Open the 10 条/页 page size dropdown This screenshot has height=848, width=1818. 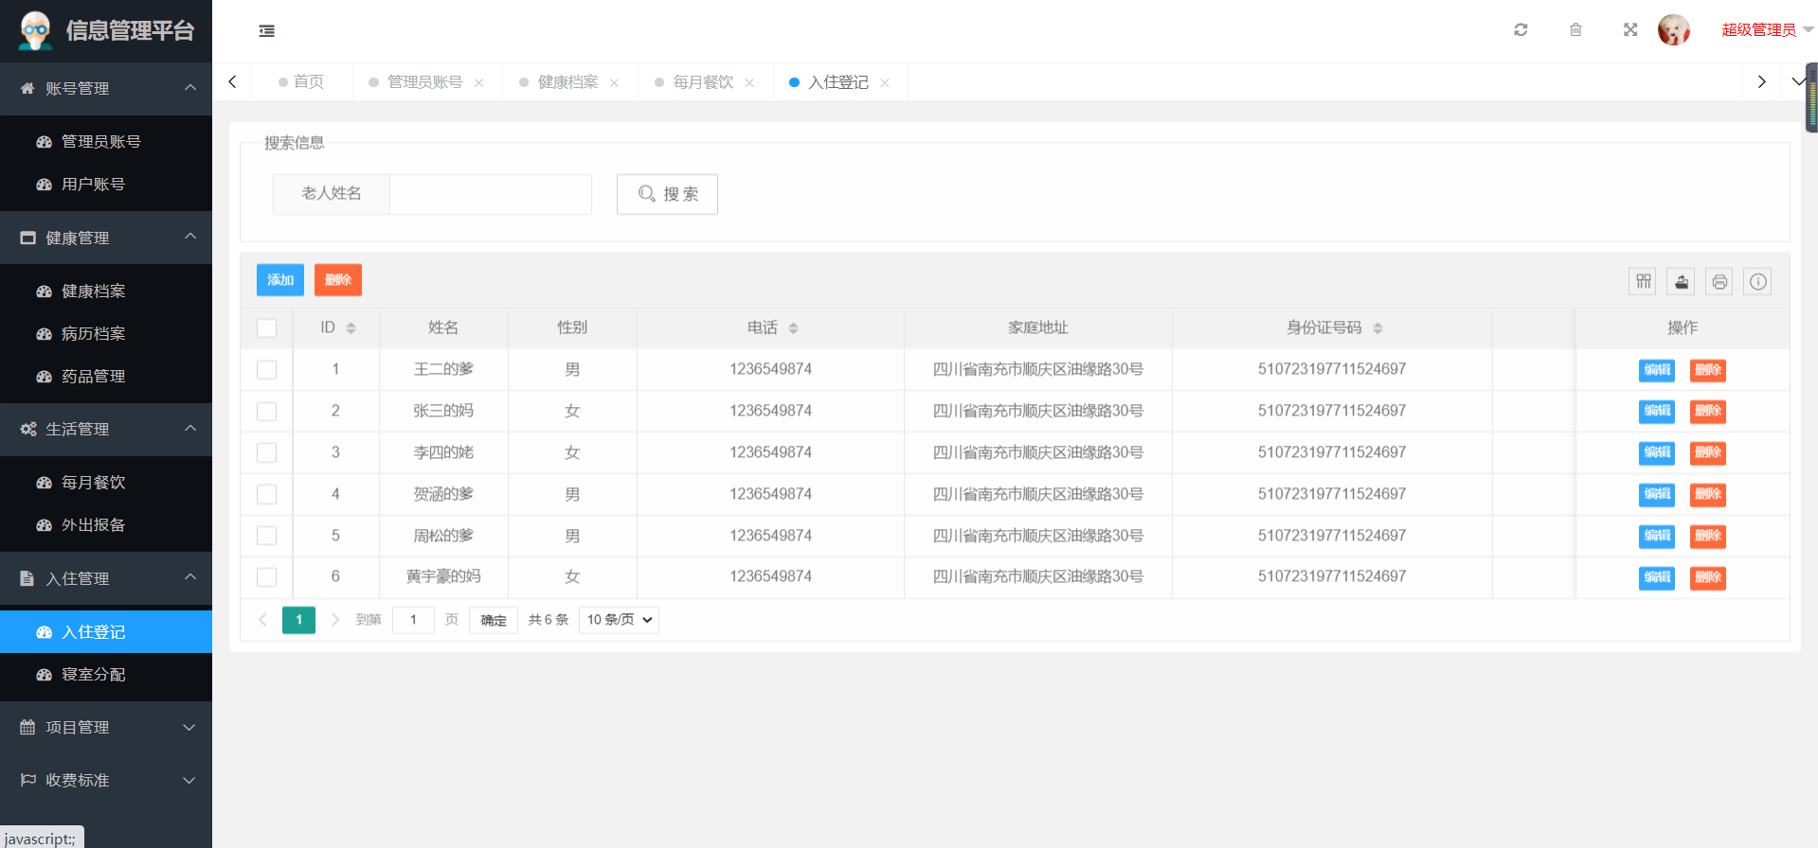(x=619, y=620)
